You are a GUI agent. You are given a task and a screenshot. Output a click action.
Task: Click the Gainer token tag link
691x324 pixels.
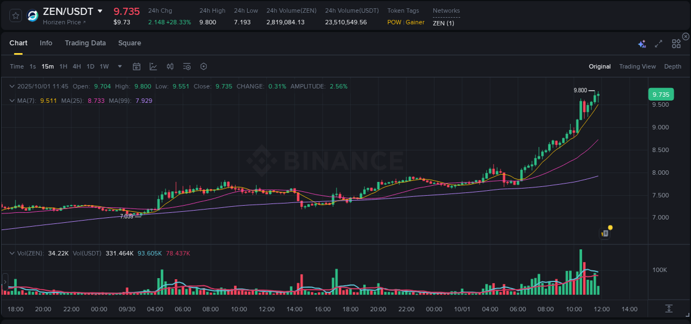click(x=415, y=22)
